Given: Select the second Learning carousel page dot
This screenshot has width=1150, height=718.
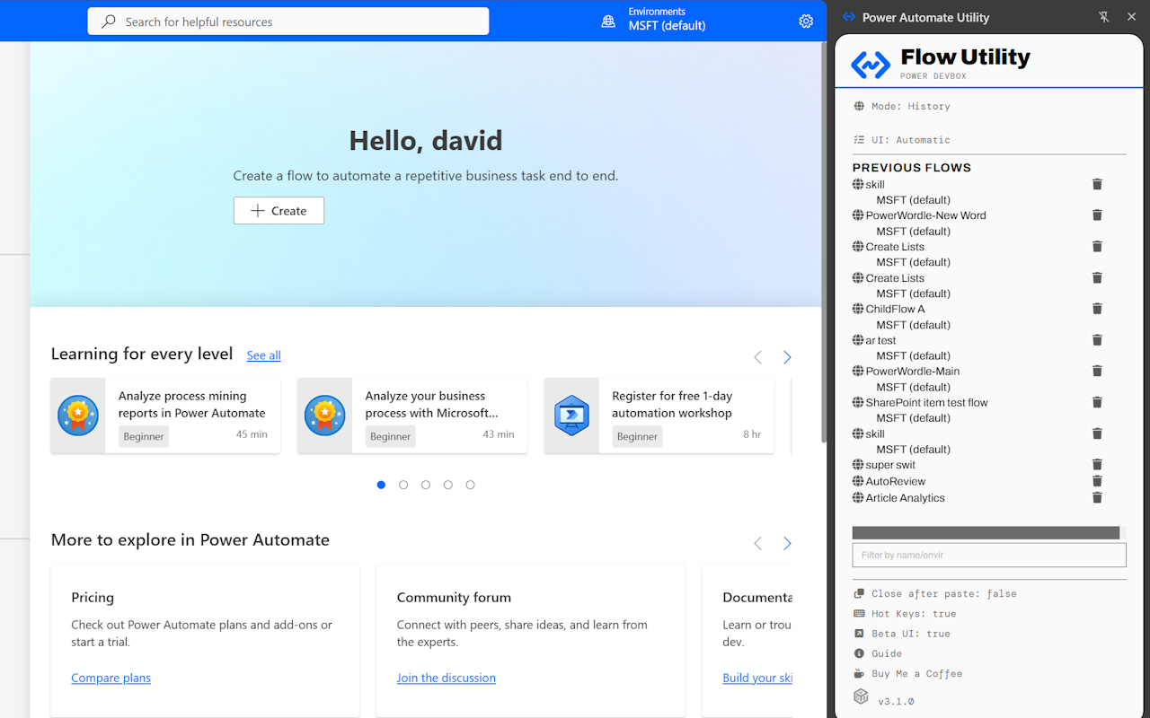Looking at the screenshot, I should coord(403,485).
